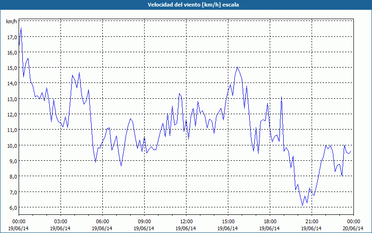
Task: Click the '15:00' time axis label
Action: (228, 222)
